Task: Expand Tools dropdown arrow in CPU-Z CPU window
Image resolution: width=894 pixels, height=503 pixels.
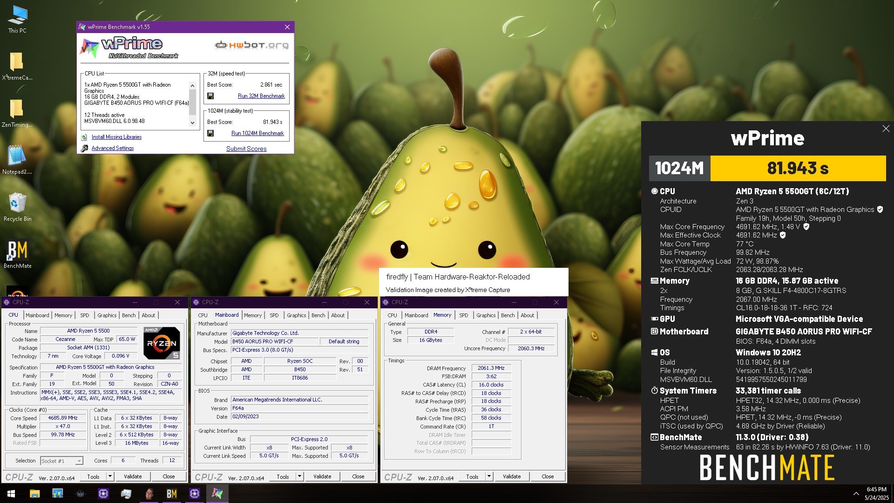Action: click(110, 476)
